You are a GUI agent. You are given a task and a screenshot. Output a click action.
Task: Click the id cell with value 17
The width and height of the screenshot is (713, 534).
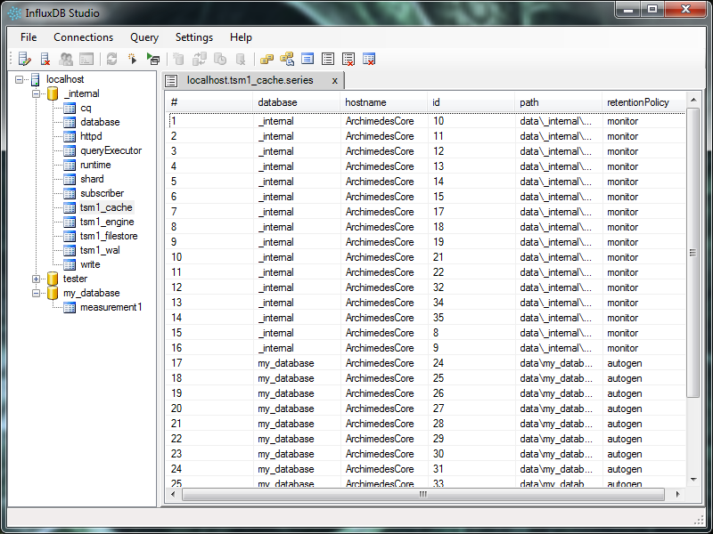[x=471, y=212]
